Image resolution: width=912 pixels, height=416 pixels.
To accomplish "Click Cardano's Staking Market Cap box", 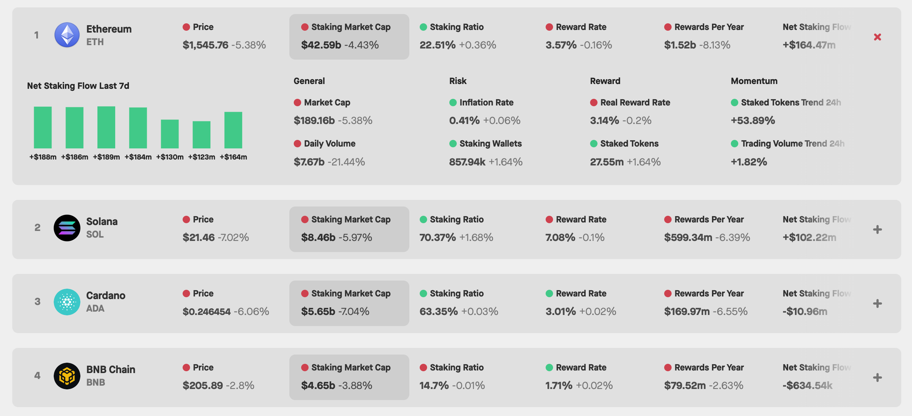I will (x=349, y=303).
